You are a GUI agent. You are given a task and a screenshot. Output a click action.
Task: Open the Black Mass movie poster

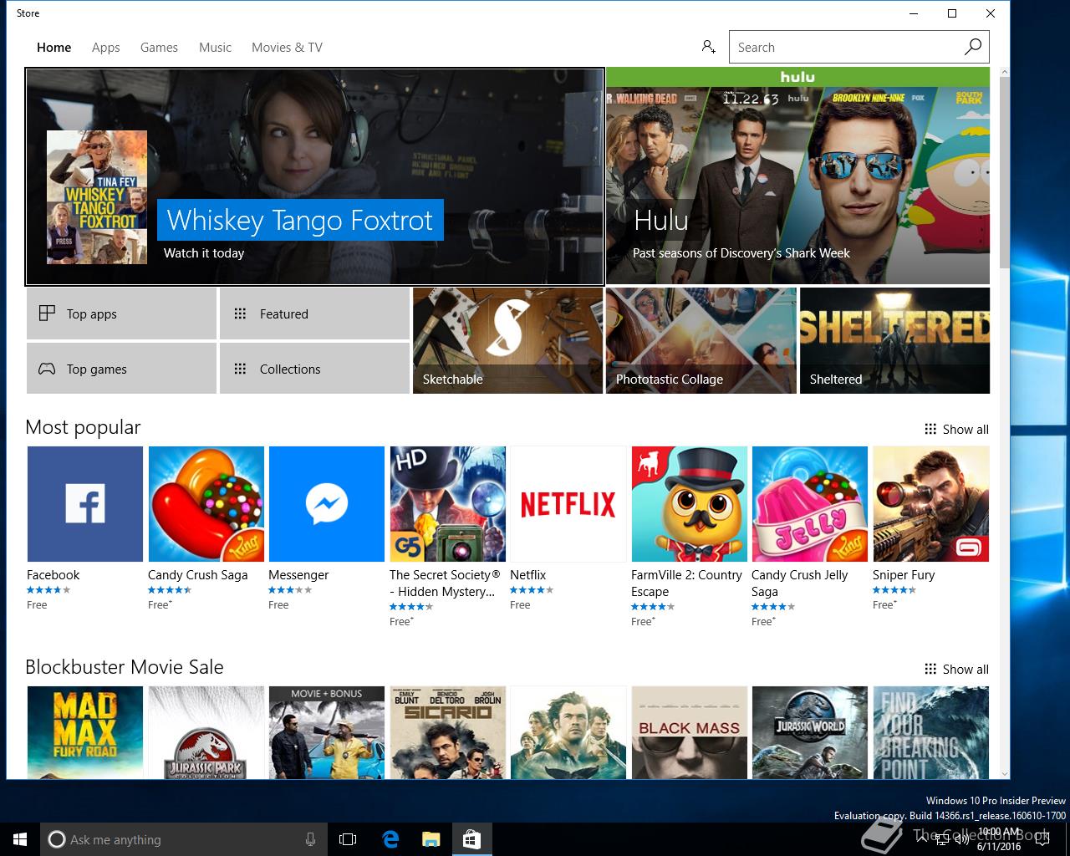690,732
